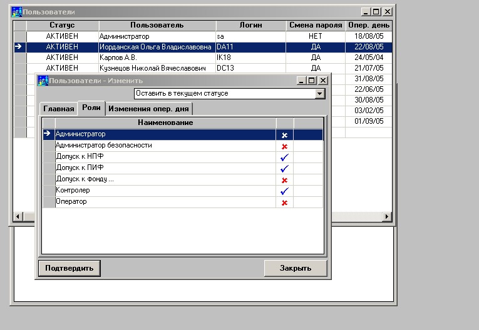Click the 'Оставить в текущем статусе' combo box

[x=229, y=94]
